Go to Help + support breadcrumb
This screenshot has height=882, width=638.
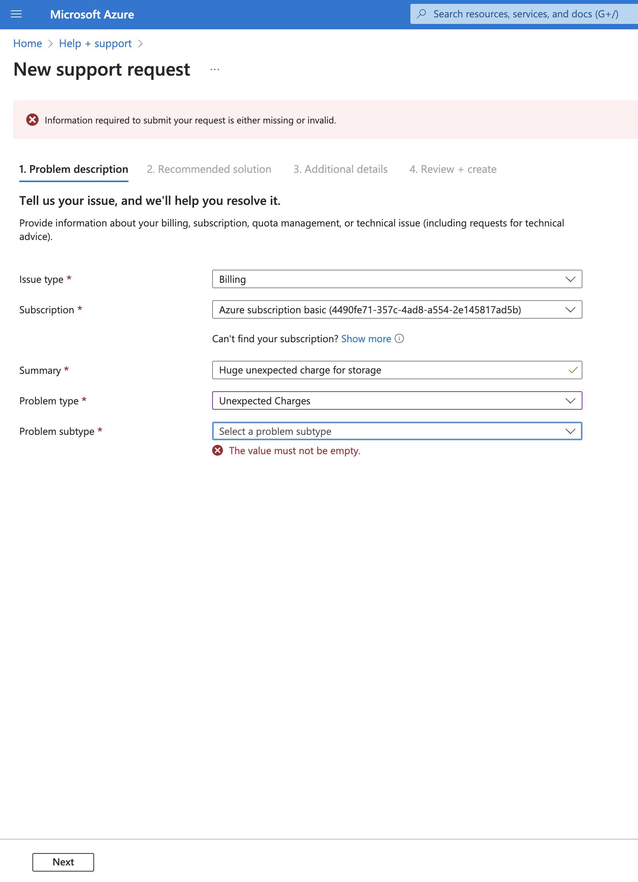[95, 43]
